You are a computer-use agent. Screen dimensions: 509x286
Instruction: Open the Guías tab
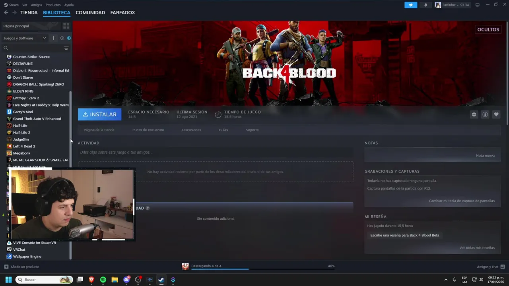[223, 130]
